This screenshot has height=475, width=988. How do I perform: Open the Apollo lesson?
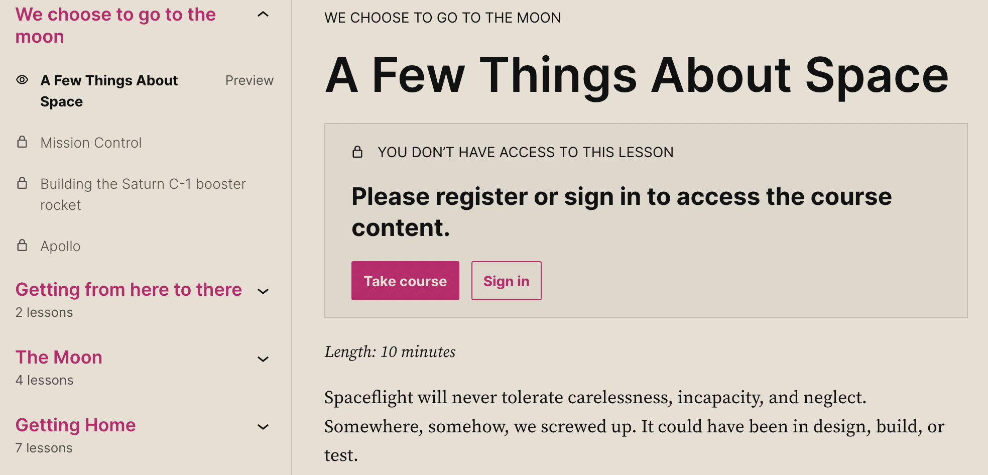coord(60,246)
